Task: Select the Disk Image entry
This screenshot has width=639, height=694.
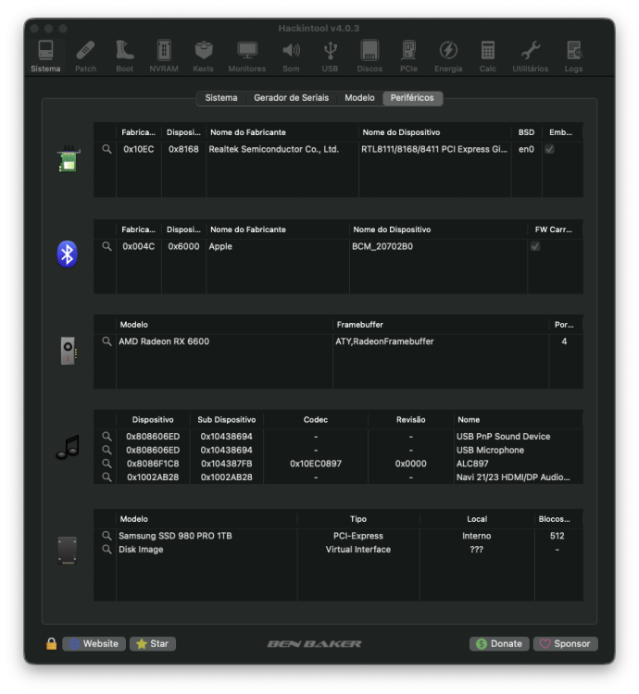Action: coord(141,550)
